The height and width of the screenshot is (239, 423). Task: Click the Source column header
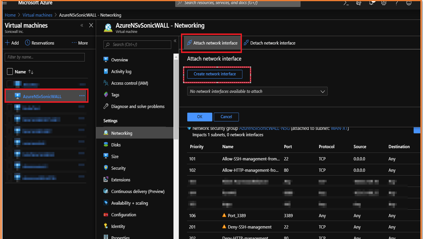pos(360,147)
